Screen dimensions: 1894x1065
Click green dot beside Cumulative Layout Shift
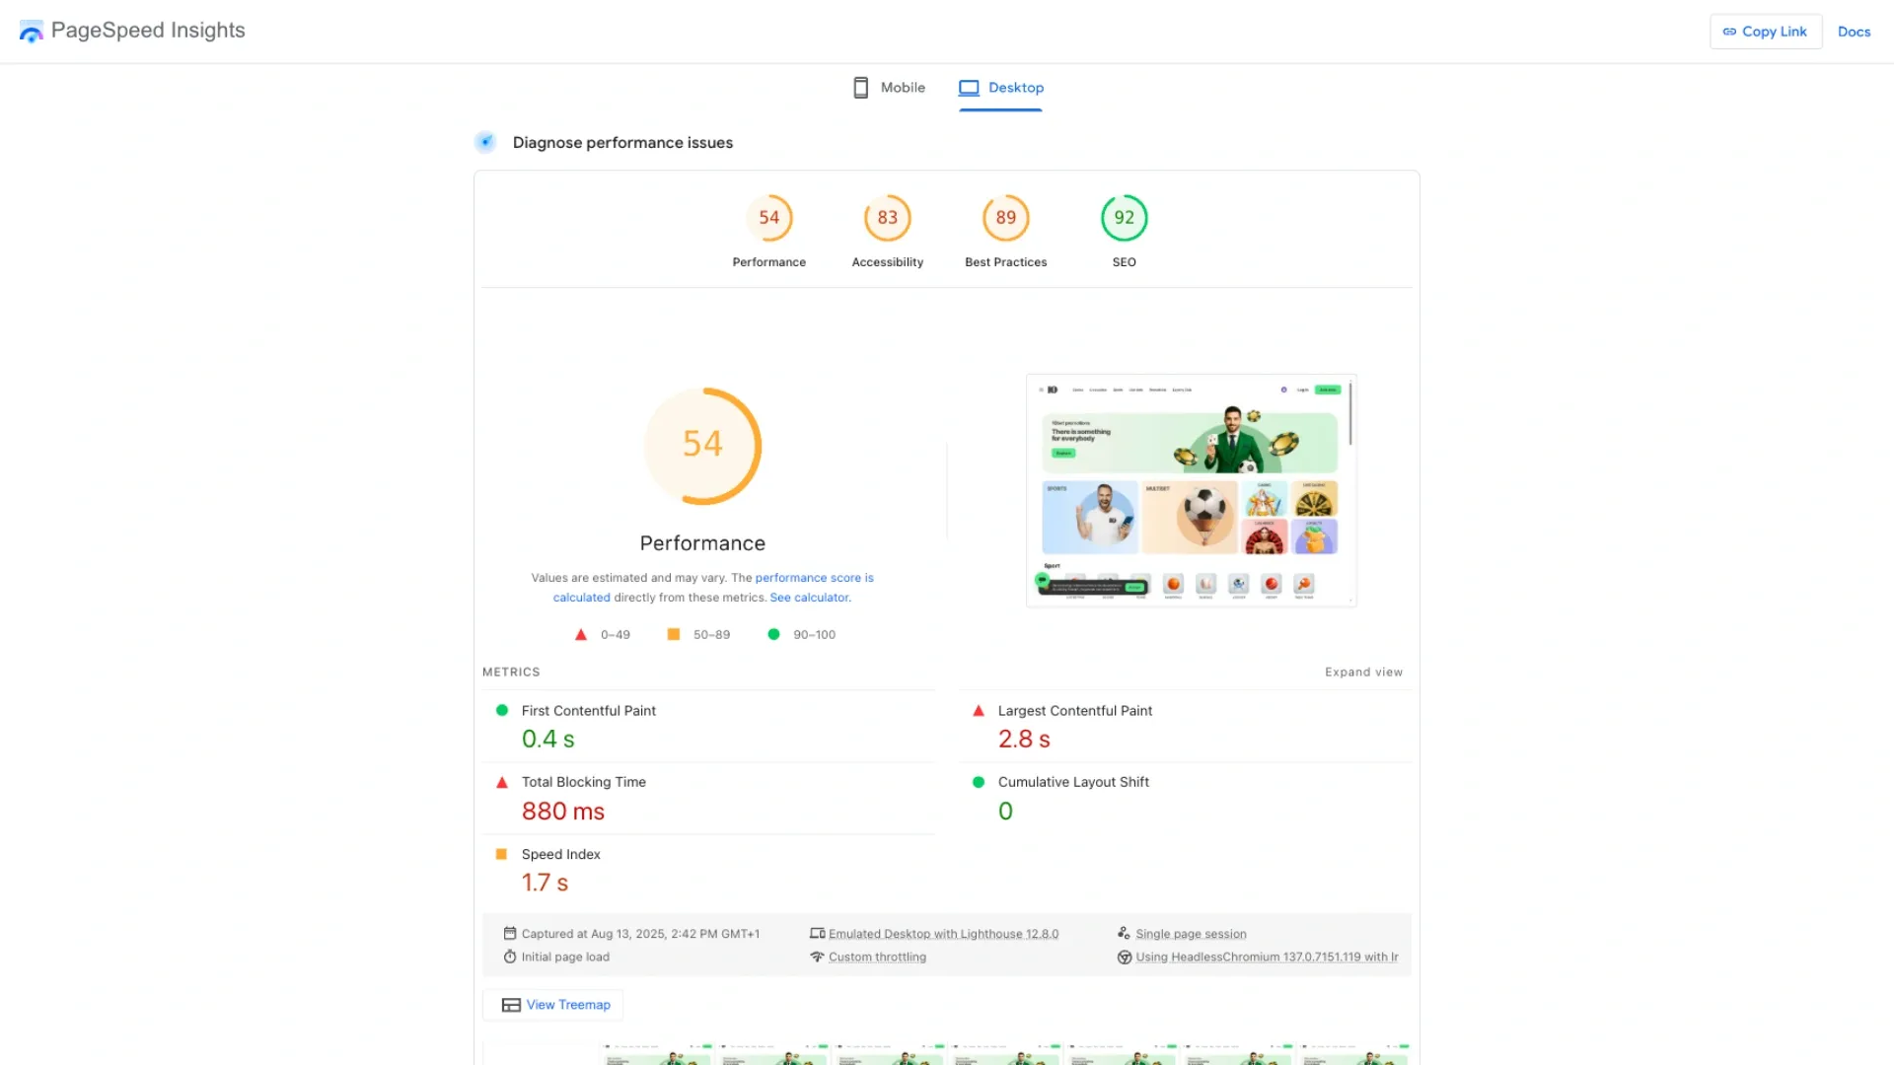tap(979, 782)
